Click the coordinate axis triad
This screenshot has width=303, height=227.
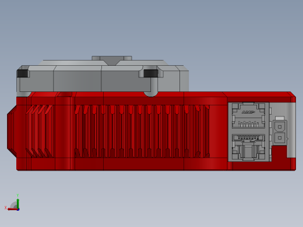tap(12, 203)
